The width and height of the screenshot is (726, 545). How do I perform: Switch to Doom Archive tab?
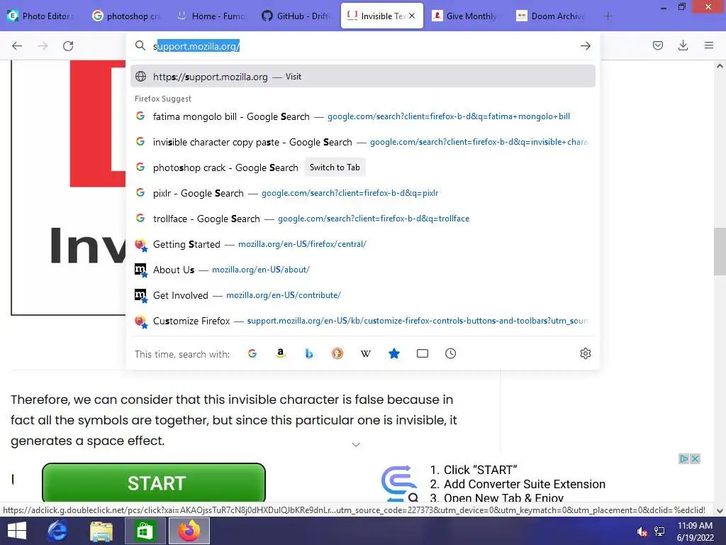pos(552,16)
